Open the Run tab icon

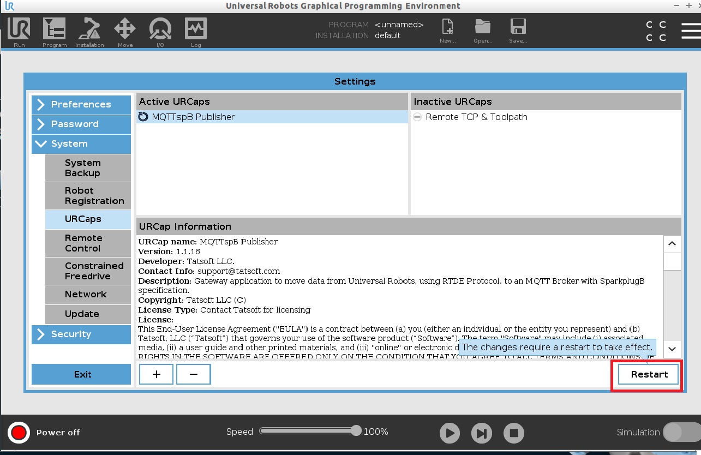[19, 32]
